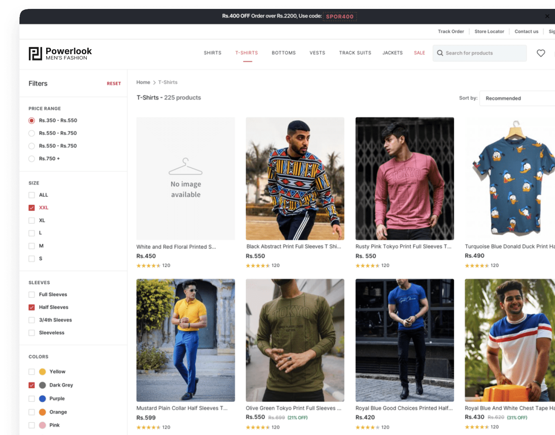This screenshot has height=435, width=555.
Task: Uncheck the XXL size checkbox
Action: (x=32, y=208)
